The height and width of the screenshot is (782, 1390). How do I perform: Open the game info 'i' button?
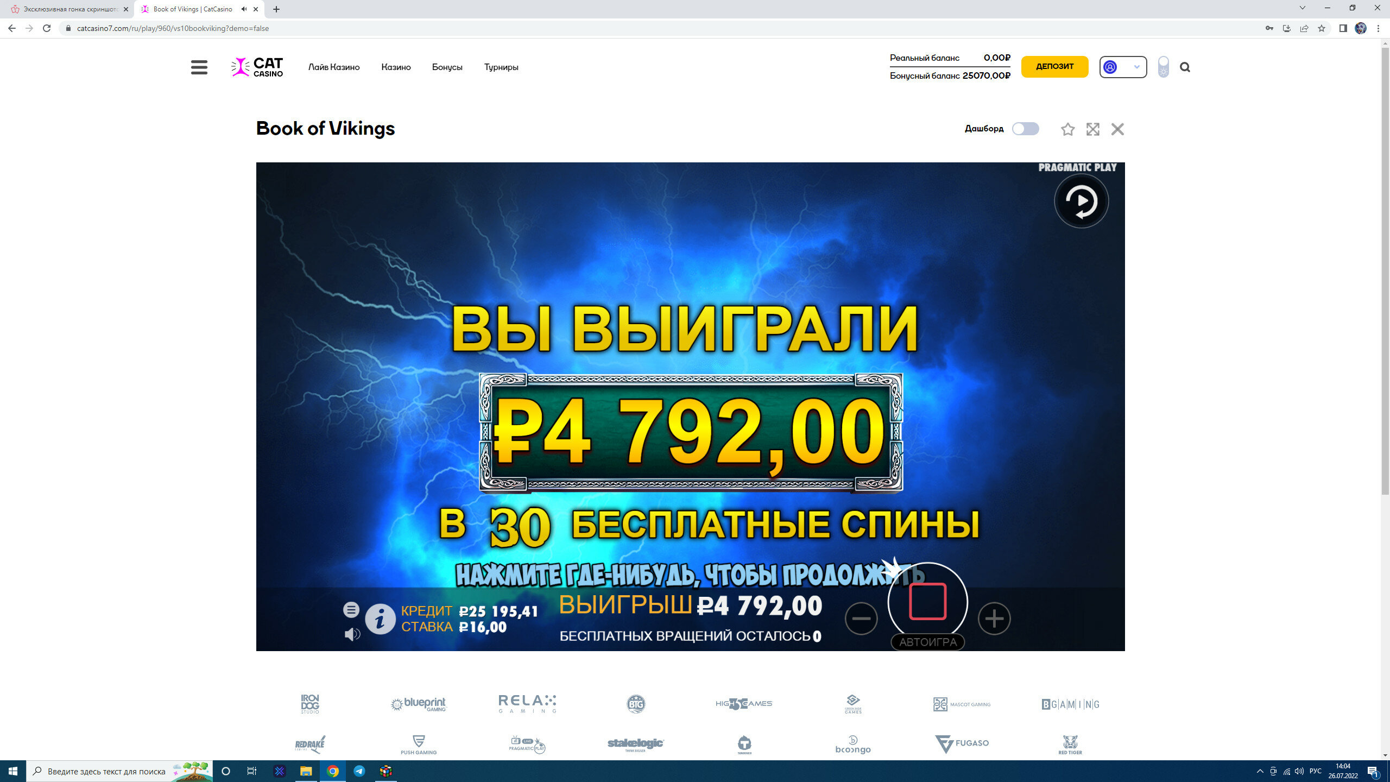click(380, 619)
